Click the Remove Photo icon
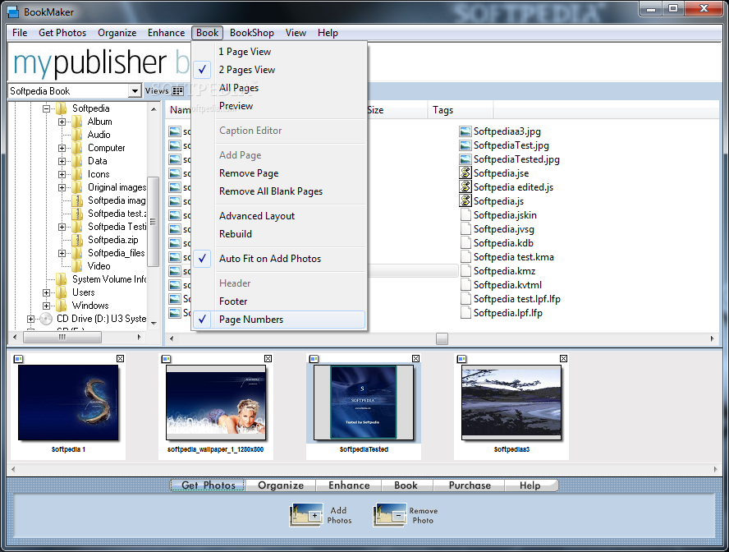This screenshot has height=552, width=729. tap(390, 515)
